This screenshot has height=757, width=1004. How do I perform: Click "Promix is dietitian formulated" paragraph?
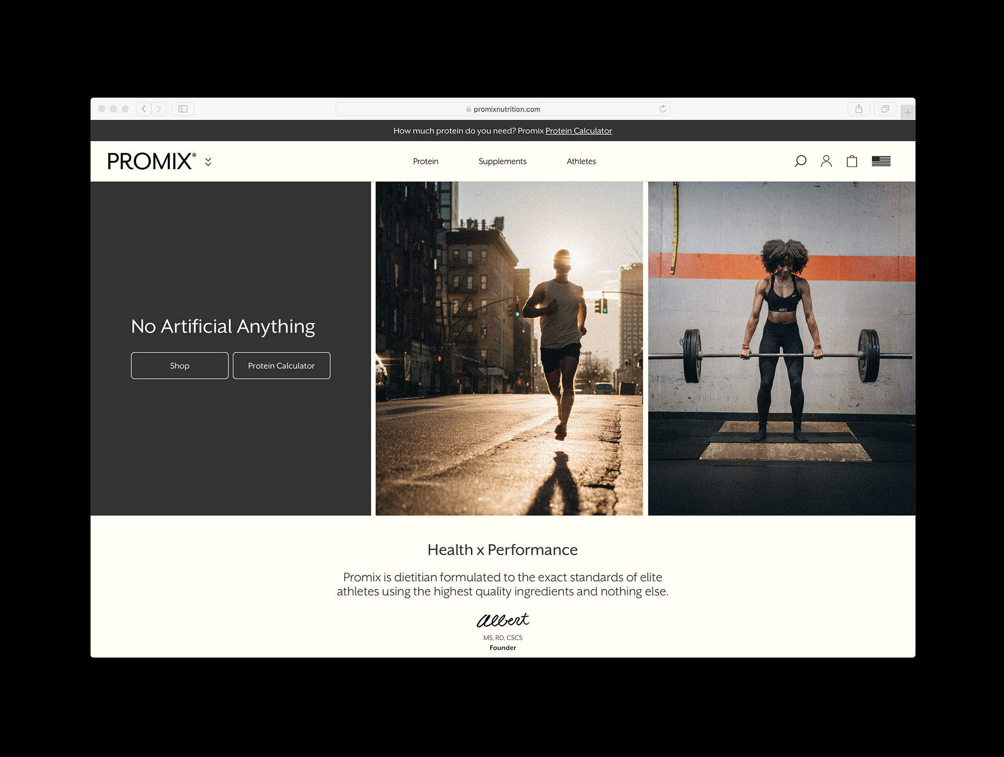[503, 584]
